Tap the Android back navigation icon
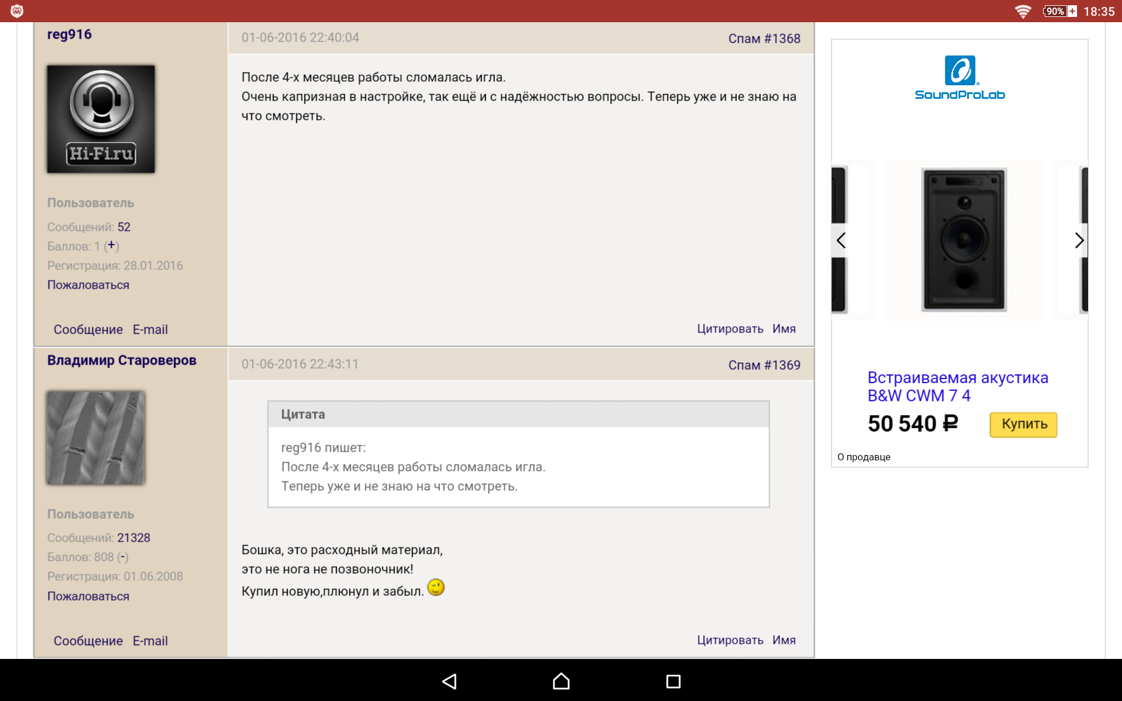Screen dimensions: 1122x701 [449, 681]
